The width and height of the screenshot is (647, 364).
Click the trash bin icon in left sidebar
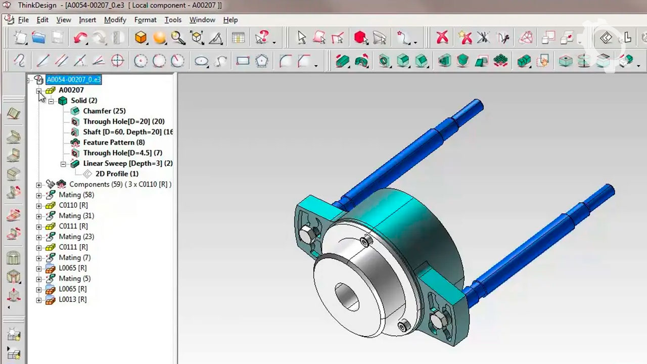point(14,258)
